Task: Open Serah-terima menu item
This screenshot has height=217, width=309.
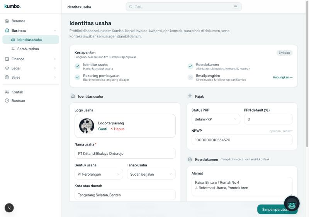Action: point(31,49)
